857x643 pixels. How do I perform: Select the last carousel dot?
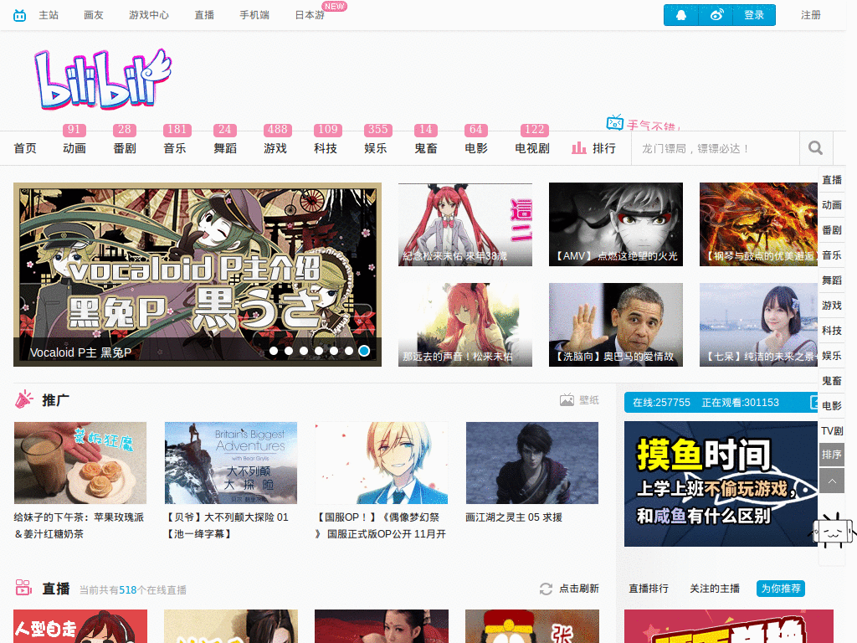(x=364, y=352)
